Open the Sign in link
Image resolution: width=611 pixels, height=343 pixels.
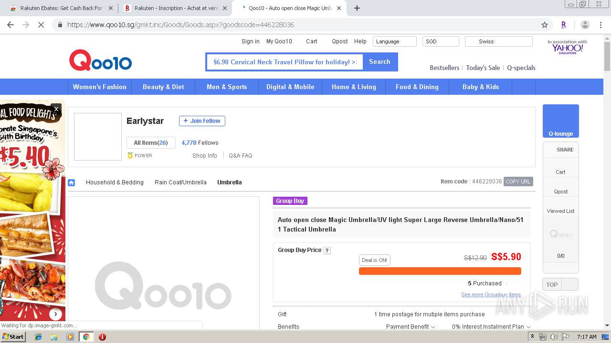(251, 41)
